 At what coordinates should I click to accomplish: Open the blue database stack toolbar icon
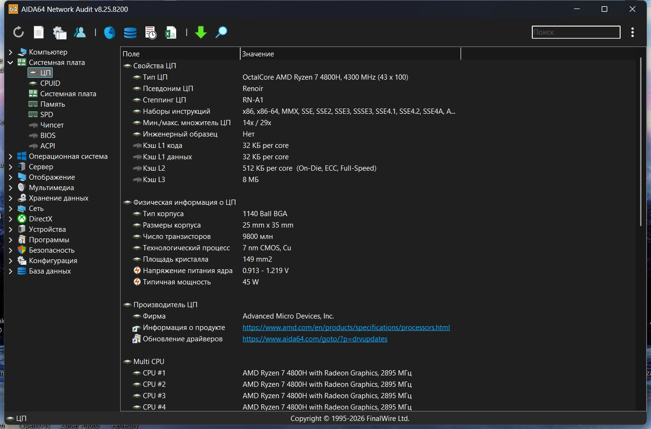pyautogui.click(x=130, y=32)
